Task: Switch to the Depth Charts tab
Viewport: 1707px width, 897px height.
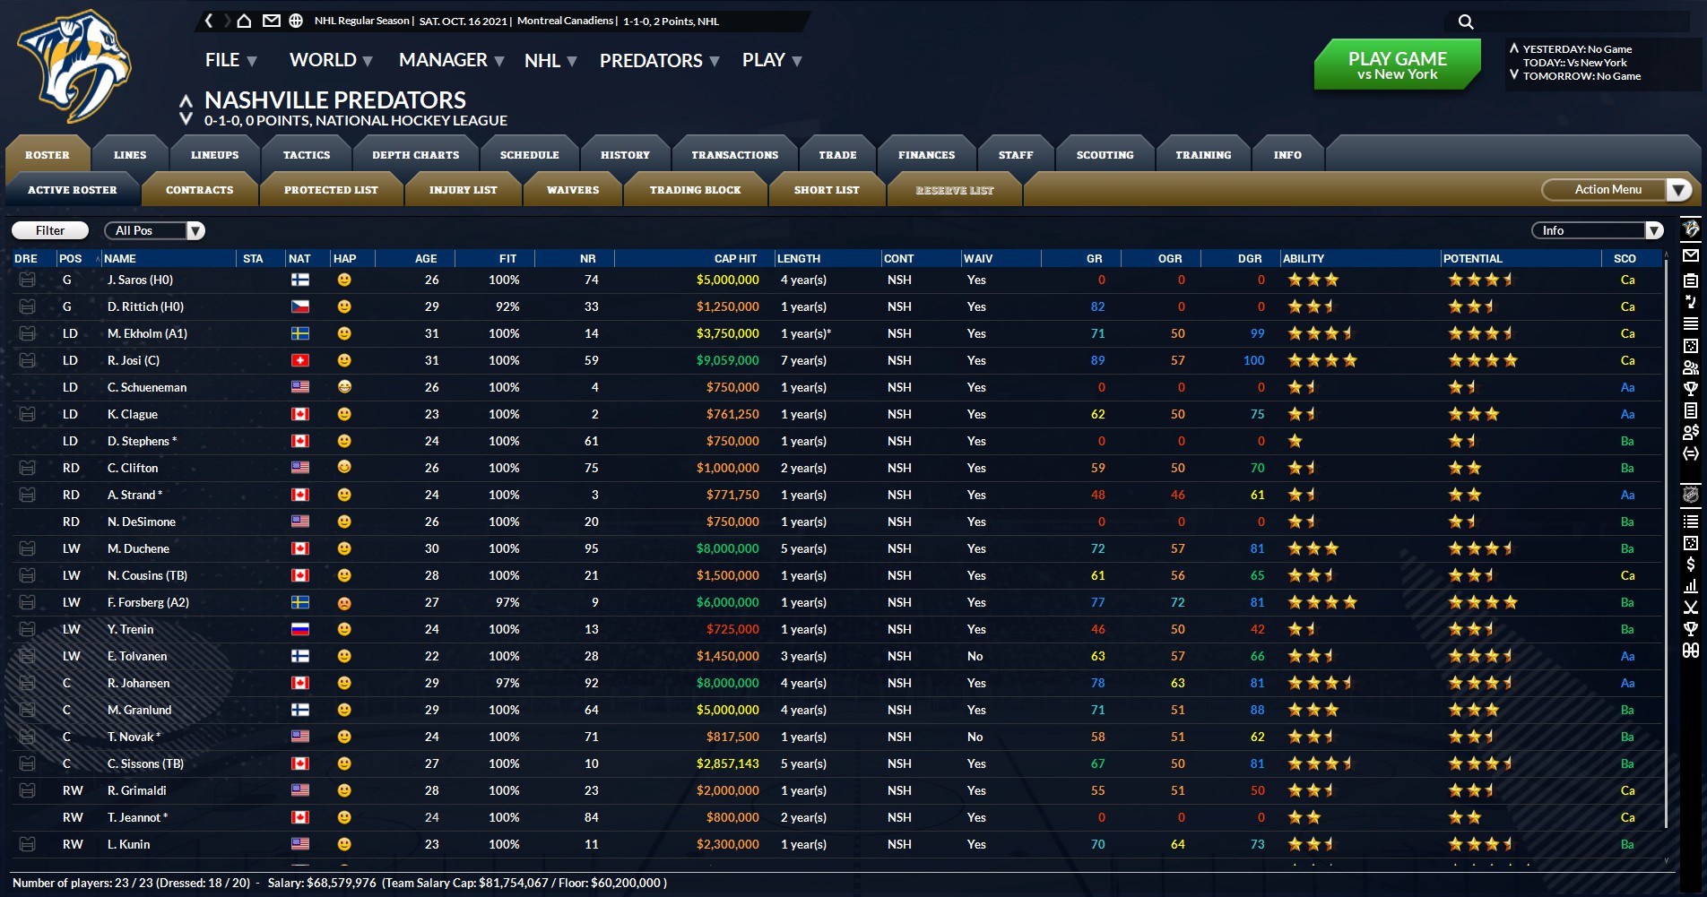Action: tap(415, 155)
